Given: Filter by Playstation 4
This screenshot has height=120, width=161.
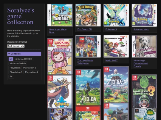Looking at the screenshot, I should point(31,72).
